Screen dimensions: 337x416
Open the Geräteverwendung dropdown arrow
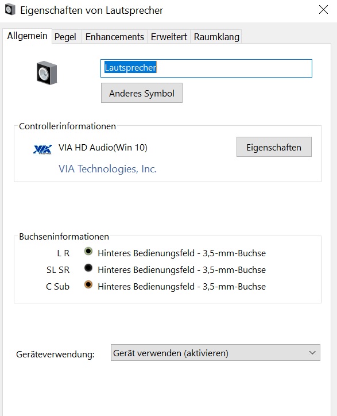(312, 353)
